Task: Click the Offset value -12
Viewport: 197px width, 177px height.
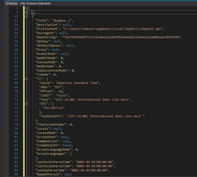Action: pyautogui.click(x=60, y=91)
